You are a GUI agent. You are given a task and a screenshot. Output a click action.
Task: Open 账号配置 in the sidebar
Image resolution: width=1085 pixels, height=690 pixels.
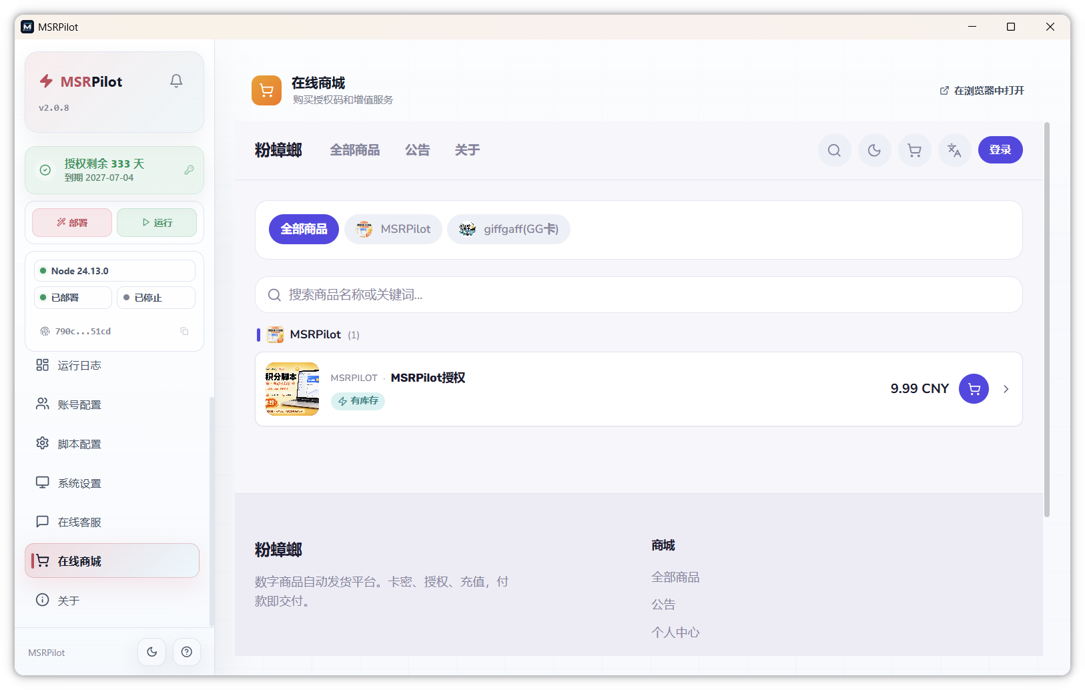click(112, 404)
